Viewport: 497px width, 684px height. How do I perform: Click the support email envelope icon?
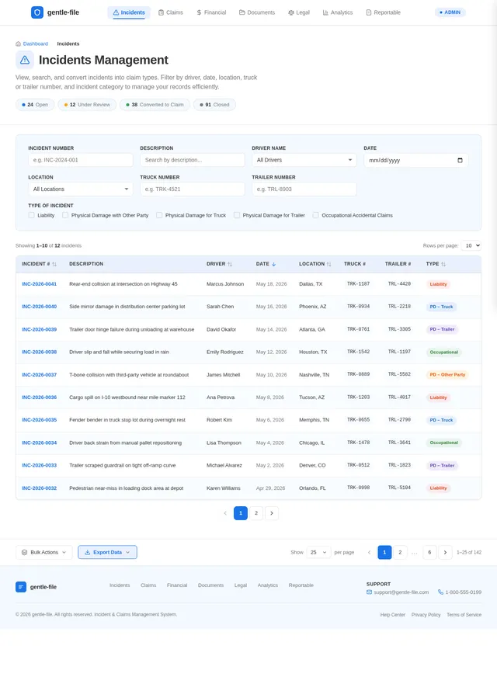(x=369, y=592)
